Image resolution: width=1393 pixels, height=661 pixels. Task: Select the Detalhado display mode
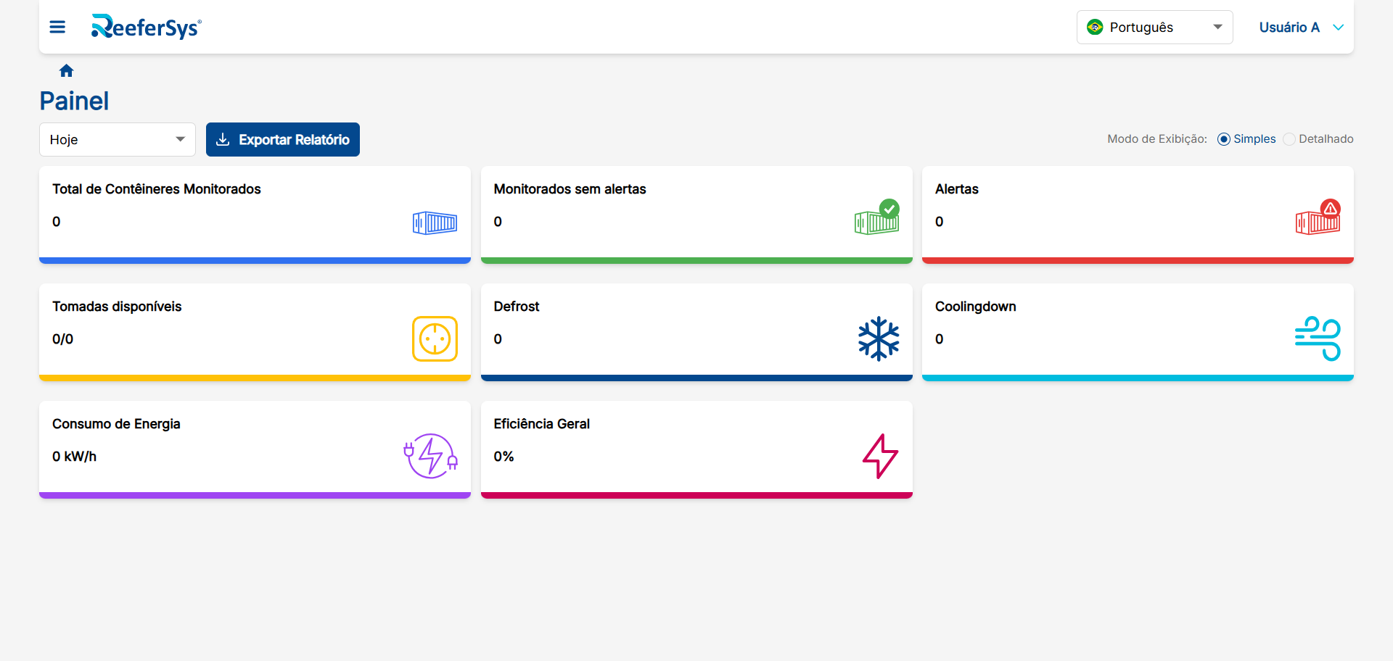click(1318, 139)
